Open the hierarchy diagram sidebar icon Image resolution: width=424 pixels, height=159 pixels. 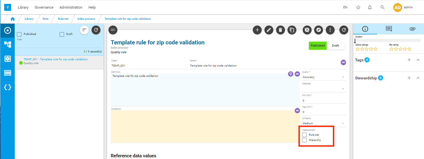(7, 44)
